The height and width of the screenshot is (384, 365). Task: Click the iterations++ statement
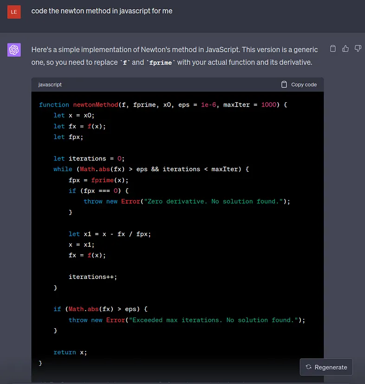tap(93, 277)
